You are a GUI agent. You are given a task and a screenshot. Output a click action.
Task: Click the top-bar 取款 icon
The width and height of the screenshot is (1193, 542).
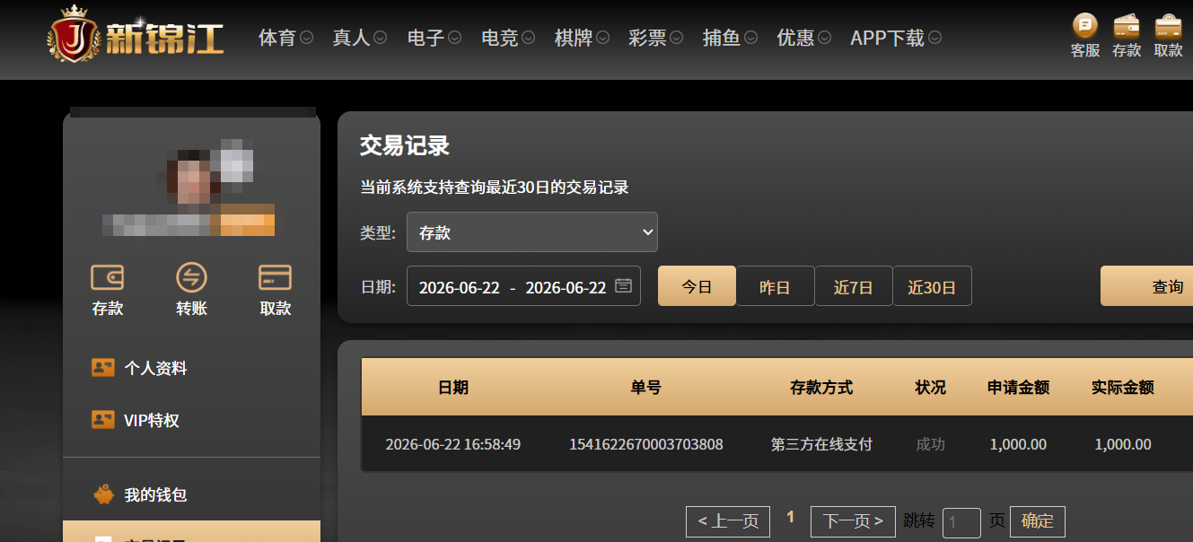[x=1168, y=24]
